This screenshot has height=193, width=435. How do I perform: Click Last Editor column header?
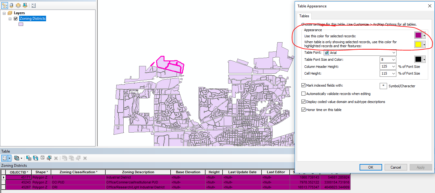pyautogui.click(x=276, y=172)
